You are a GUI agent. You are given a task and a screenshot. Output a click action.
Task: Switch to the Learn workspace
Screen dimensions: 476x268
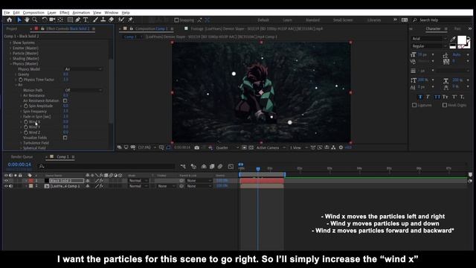(288, 20)
